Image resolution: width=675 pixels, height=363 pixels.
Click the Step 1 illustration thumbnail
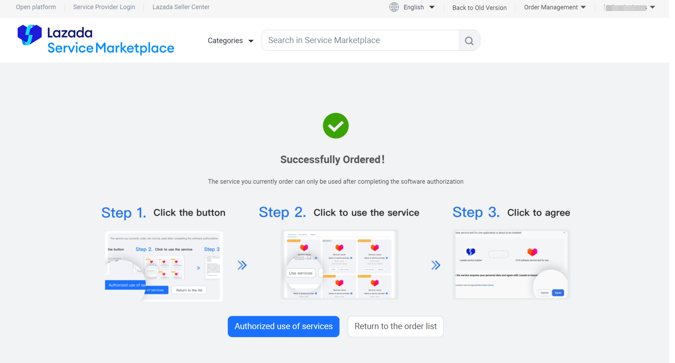pyautogui.click(x=164, y=265)
